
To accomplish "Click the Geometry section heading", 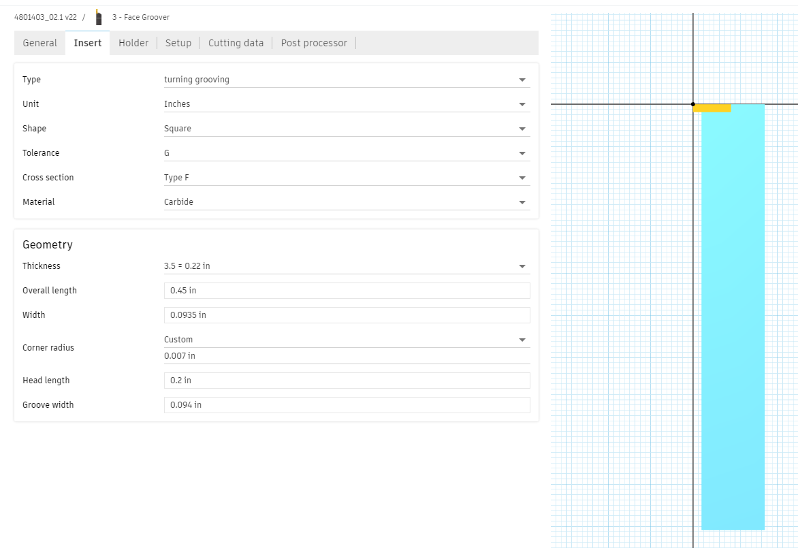I will (x=48, y=245).
